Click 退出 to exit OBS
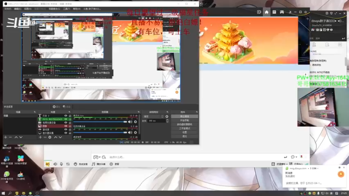 click(x=185, y=136)
